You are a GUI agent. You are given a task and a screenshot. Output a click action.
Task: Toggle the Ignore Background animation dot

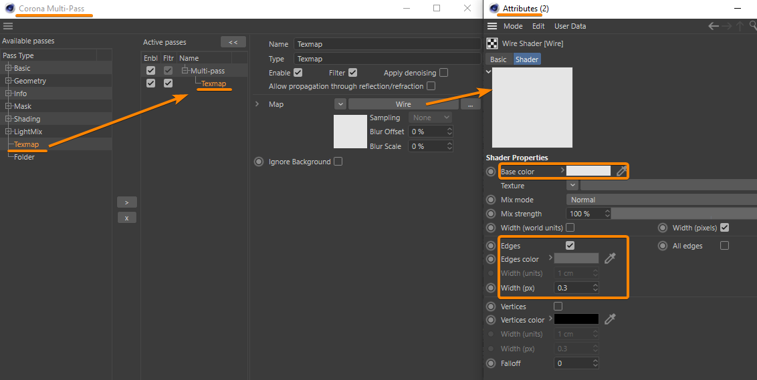(x=259, y=162)
